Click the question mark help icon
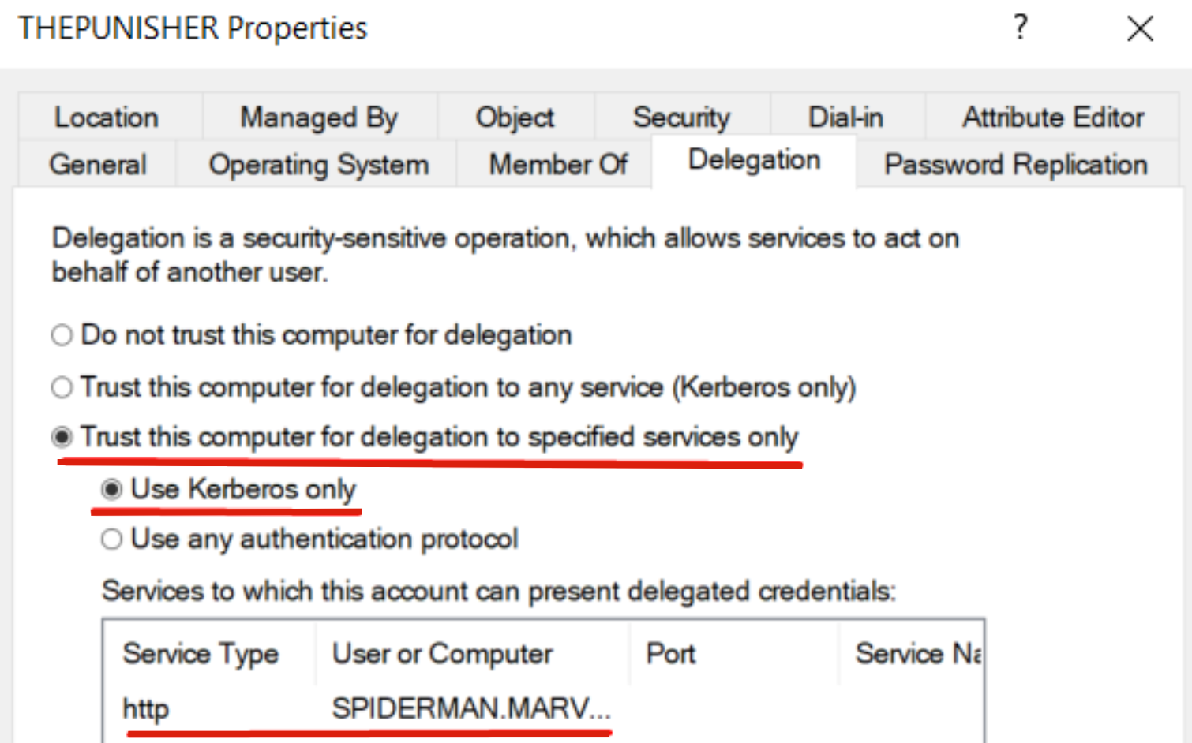 pos(1021,28)
